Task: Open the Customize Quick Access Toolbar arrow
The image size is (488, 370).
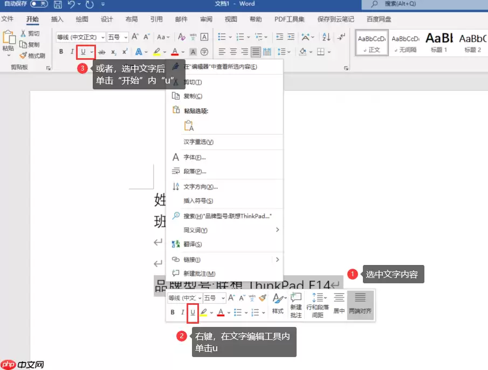Action: (x=103, y=4)
